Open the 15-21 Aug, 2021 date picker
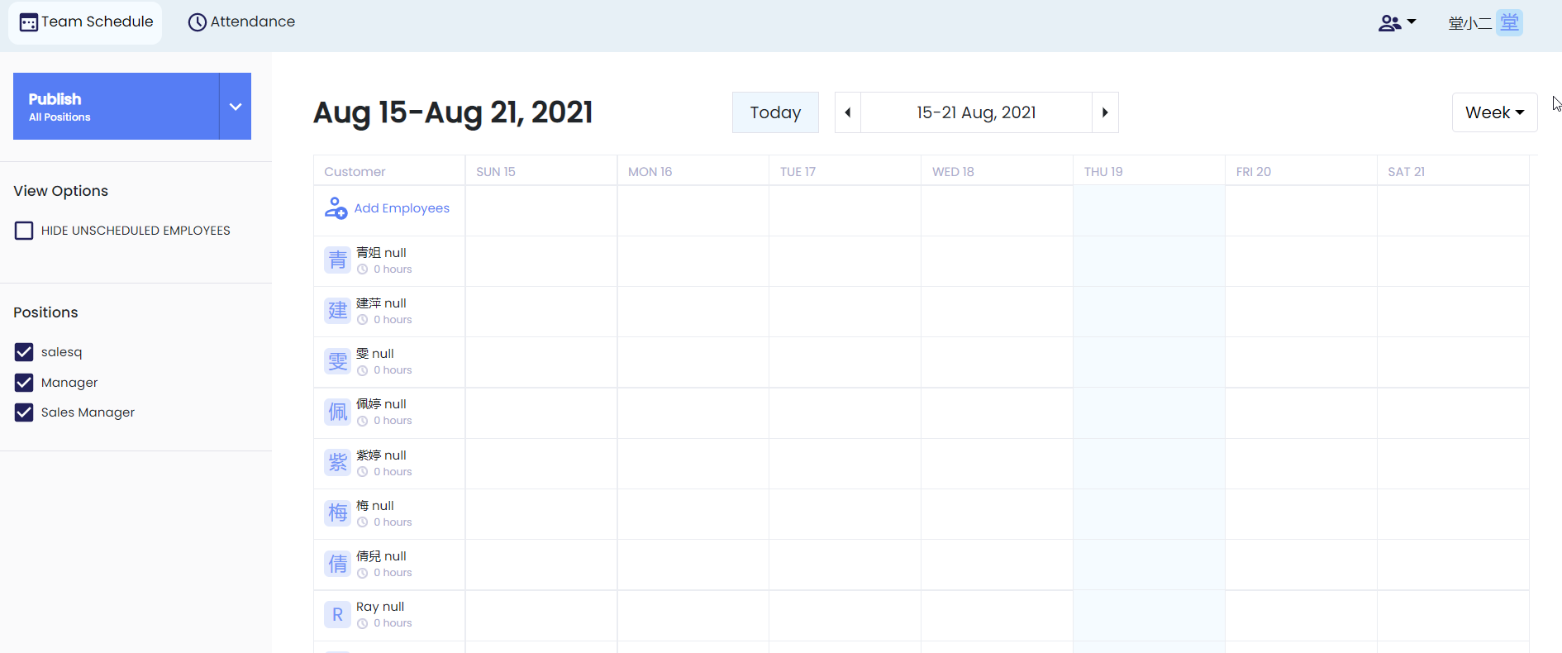This screenshot has width=1562, height=653. pyautogui.click(x=976, y=112)
